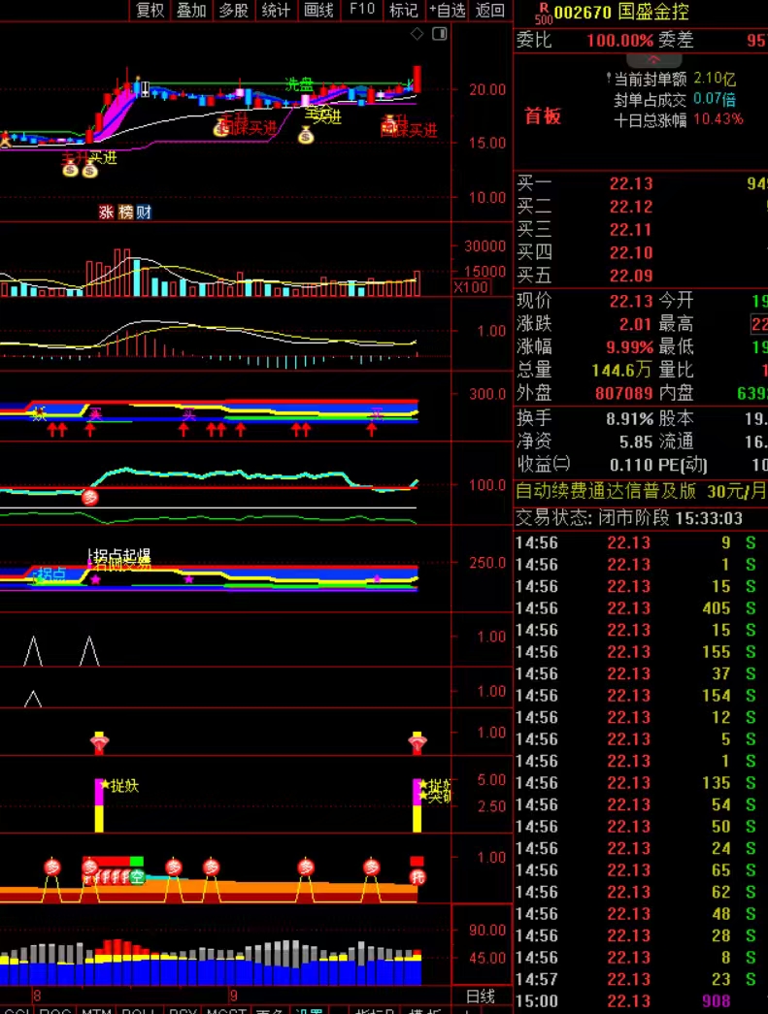Click the 外盘 807089 value
768x1014 pixels.
coord(623,393)
